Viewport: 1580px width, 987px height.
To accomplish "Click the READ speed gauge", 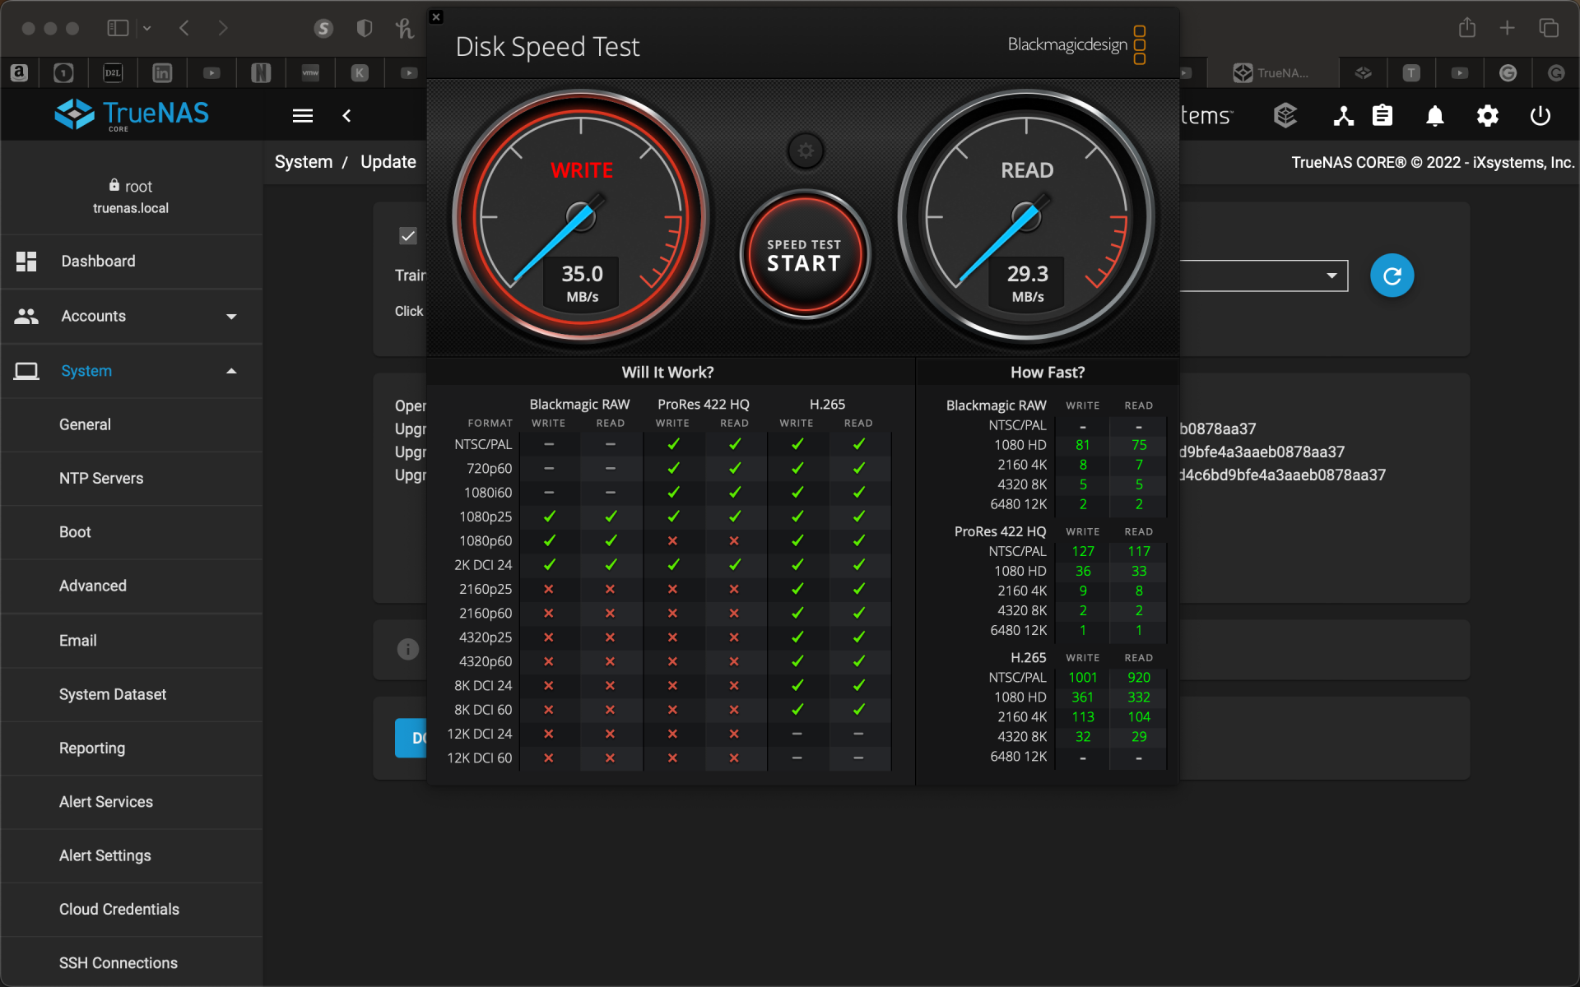I will (x=1026, y=217).
